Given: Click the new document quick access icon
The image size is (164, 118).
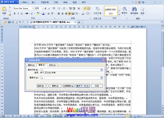Looking at the screenshot, I should coord(2,22).
